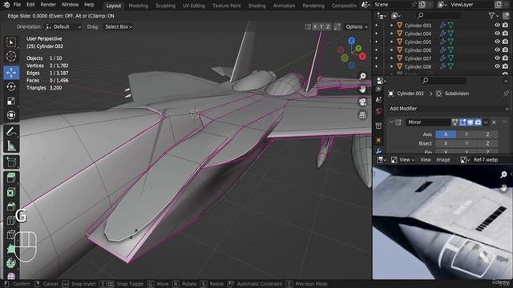Select the Annotate tool

[11, 131]
